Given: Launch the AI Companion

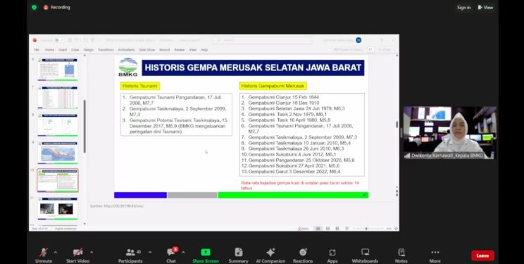Looking at the screenshot, I should [x=270, y=256].
